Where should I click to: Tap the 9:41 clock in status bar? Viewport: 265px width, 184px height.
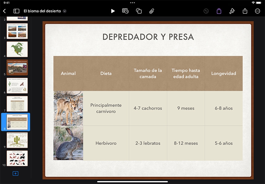[7, 3]
